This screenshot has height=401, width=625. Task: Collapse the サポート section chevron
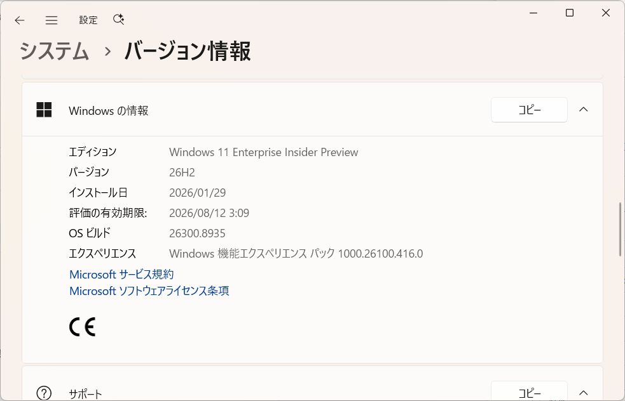pos(584,393)
